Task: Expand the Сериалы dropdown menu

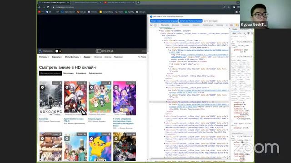Action: [57, 57]
